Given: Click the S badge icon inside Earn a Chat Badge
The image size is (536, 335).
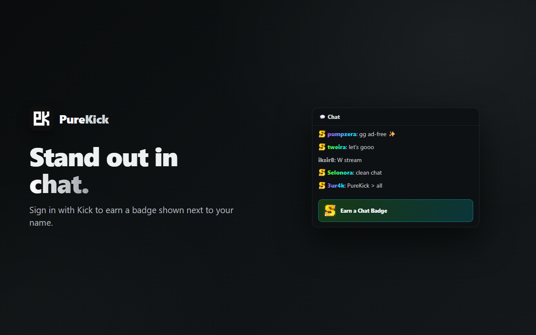Looking at the screenshot, I should coord(330,211).
